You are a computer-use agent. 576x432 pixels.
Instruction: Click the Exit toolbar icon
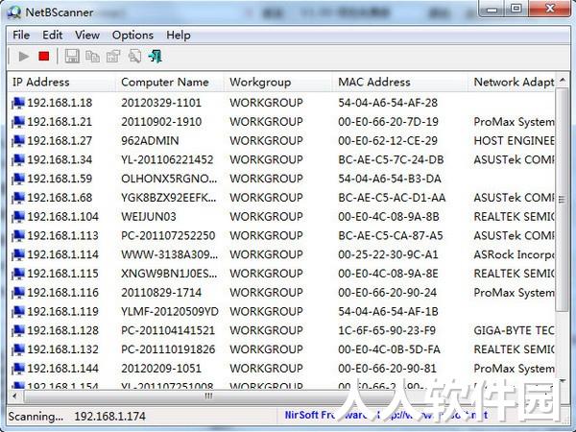(155, 57)
